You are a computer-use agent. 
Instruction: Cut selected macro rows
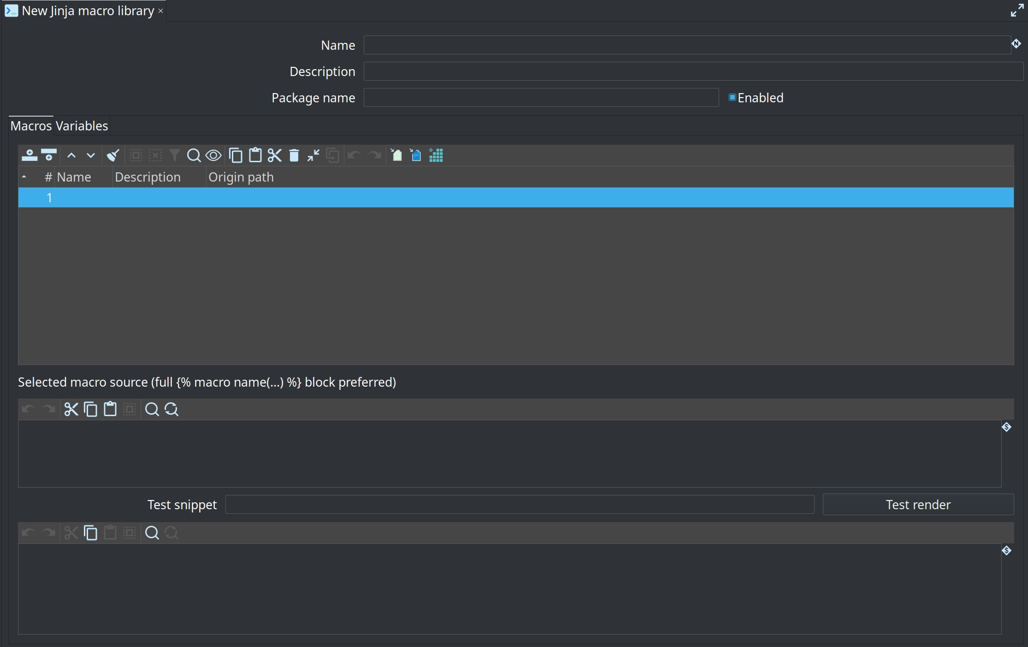pos(275,155)
